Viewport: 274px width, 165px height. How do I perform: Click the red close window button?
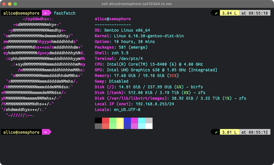[4, 4]
